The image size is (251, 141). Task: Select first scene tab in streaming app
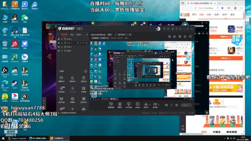coord(64,34)
